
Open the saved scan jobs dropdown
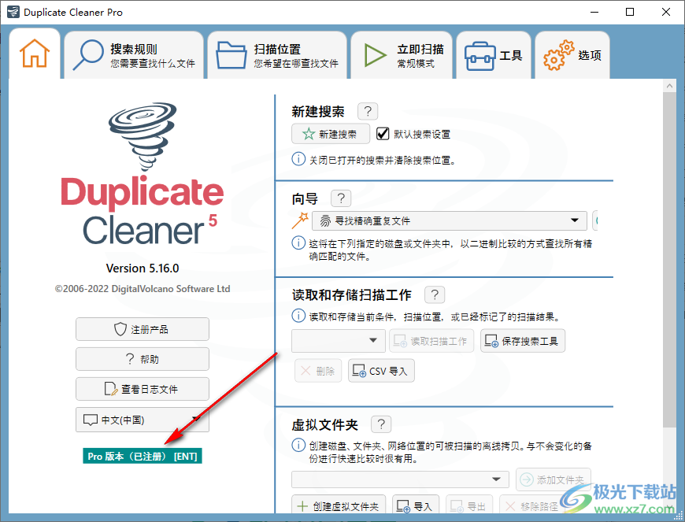338,340
